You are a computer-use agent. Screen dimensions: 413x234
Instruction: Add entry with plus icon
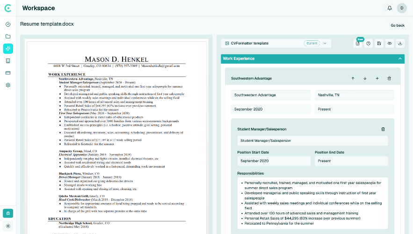click(x=377, y=78)
